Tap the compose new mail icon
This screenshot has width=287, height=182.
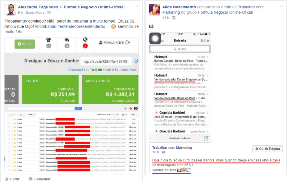[206, 138]
